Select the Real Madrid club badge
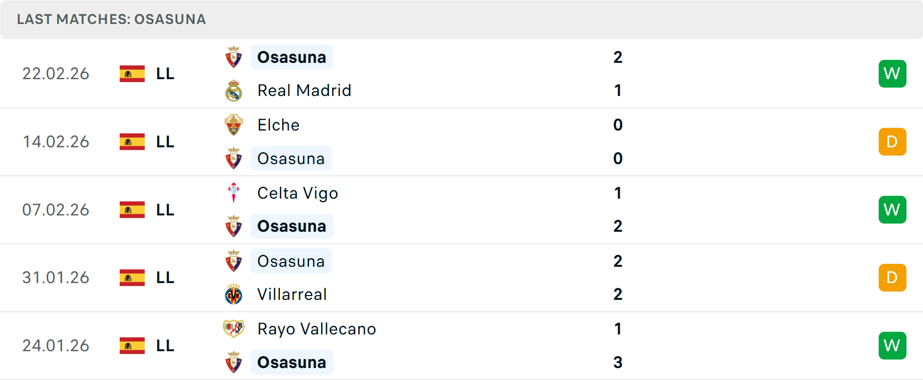The width and height of the screenshot is (923, 380). click(x=234, y=90)
